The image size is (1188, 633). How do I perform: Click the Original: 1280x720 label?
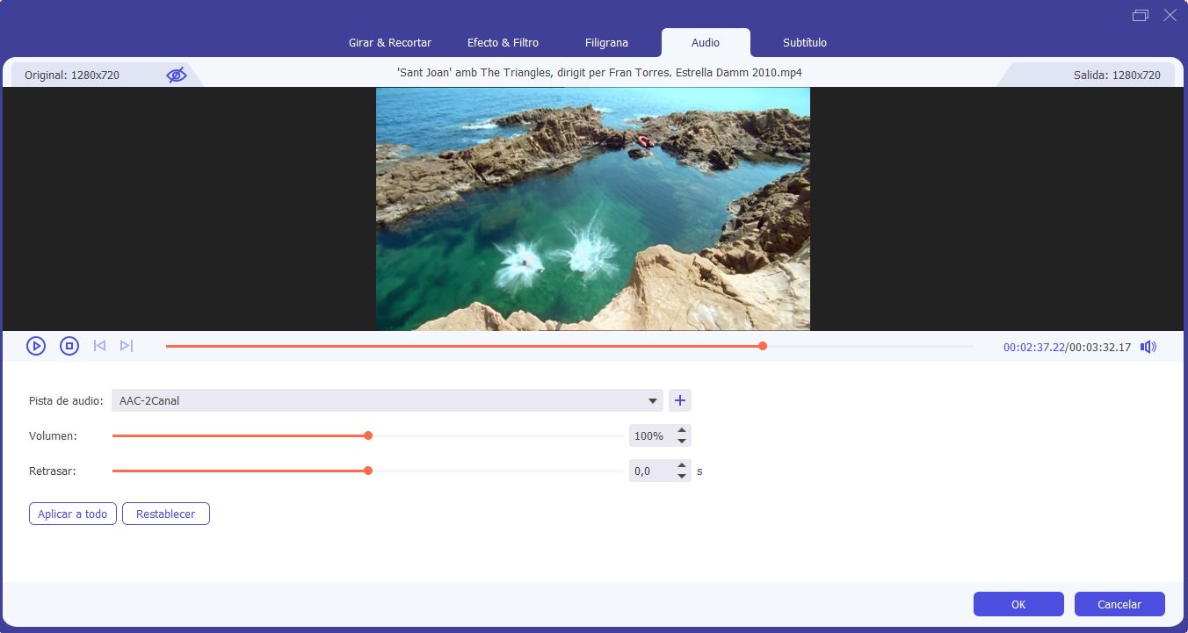tap(72, 76)
